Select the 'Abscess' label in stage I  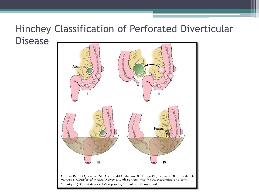coord(79,67)
